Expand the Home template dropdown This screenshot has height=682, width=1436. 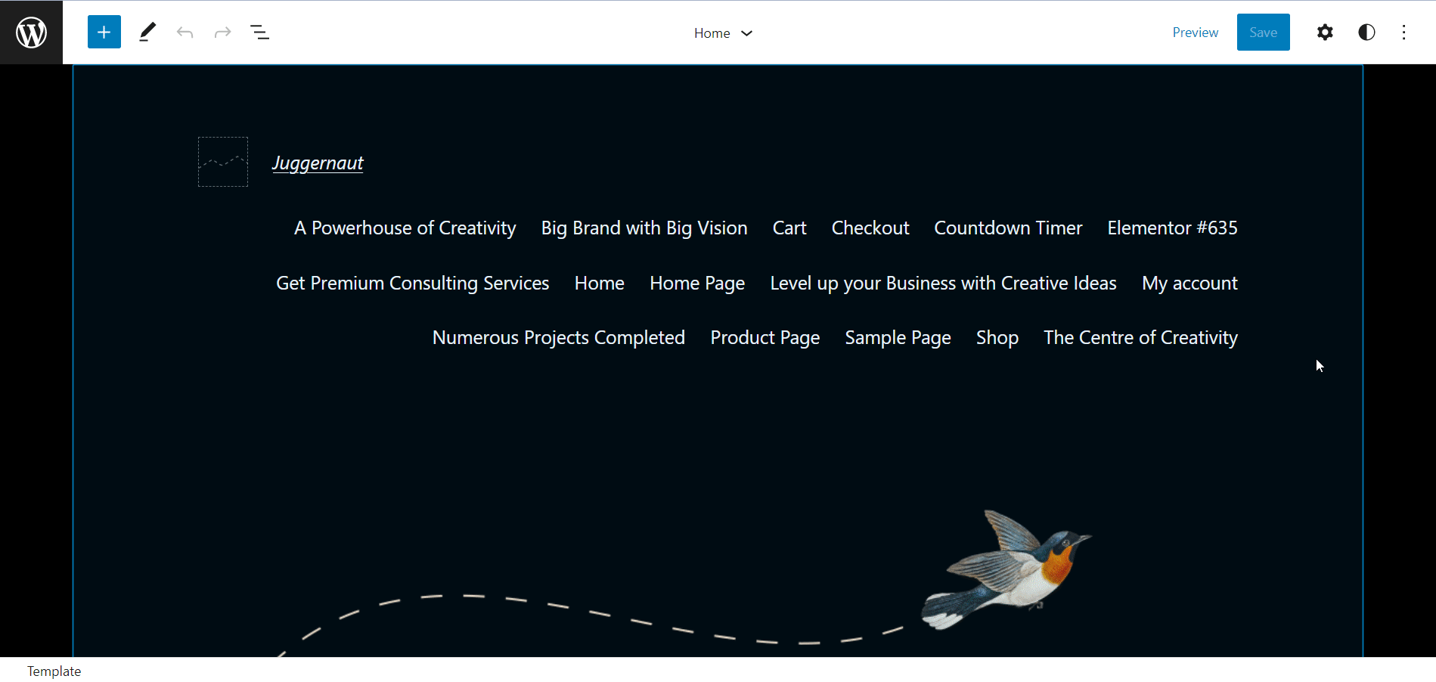click(724, 33)
